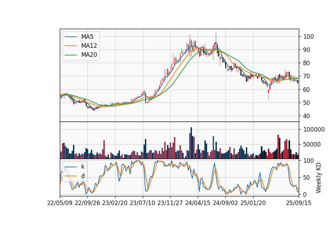Click the 25/01/20 date tick label
Viewport: 332px width, 239px height.
253,203
